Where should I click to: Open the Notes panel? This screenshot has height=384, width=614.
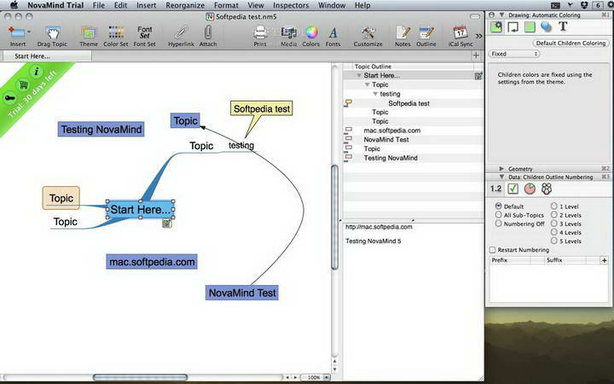click(403, 32)
